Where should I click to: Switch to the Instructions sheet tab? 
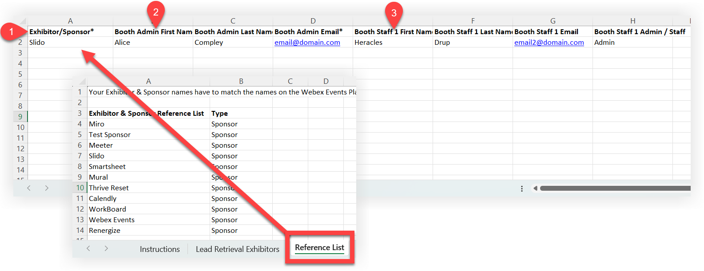click(x=160, y=249)
